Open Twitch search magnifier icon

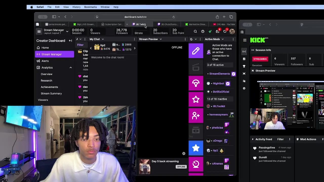195,32
